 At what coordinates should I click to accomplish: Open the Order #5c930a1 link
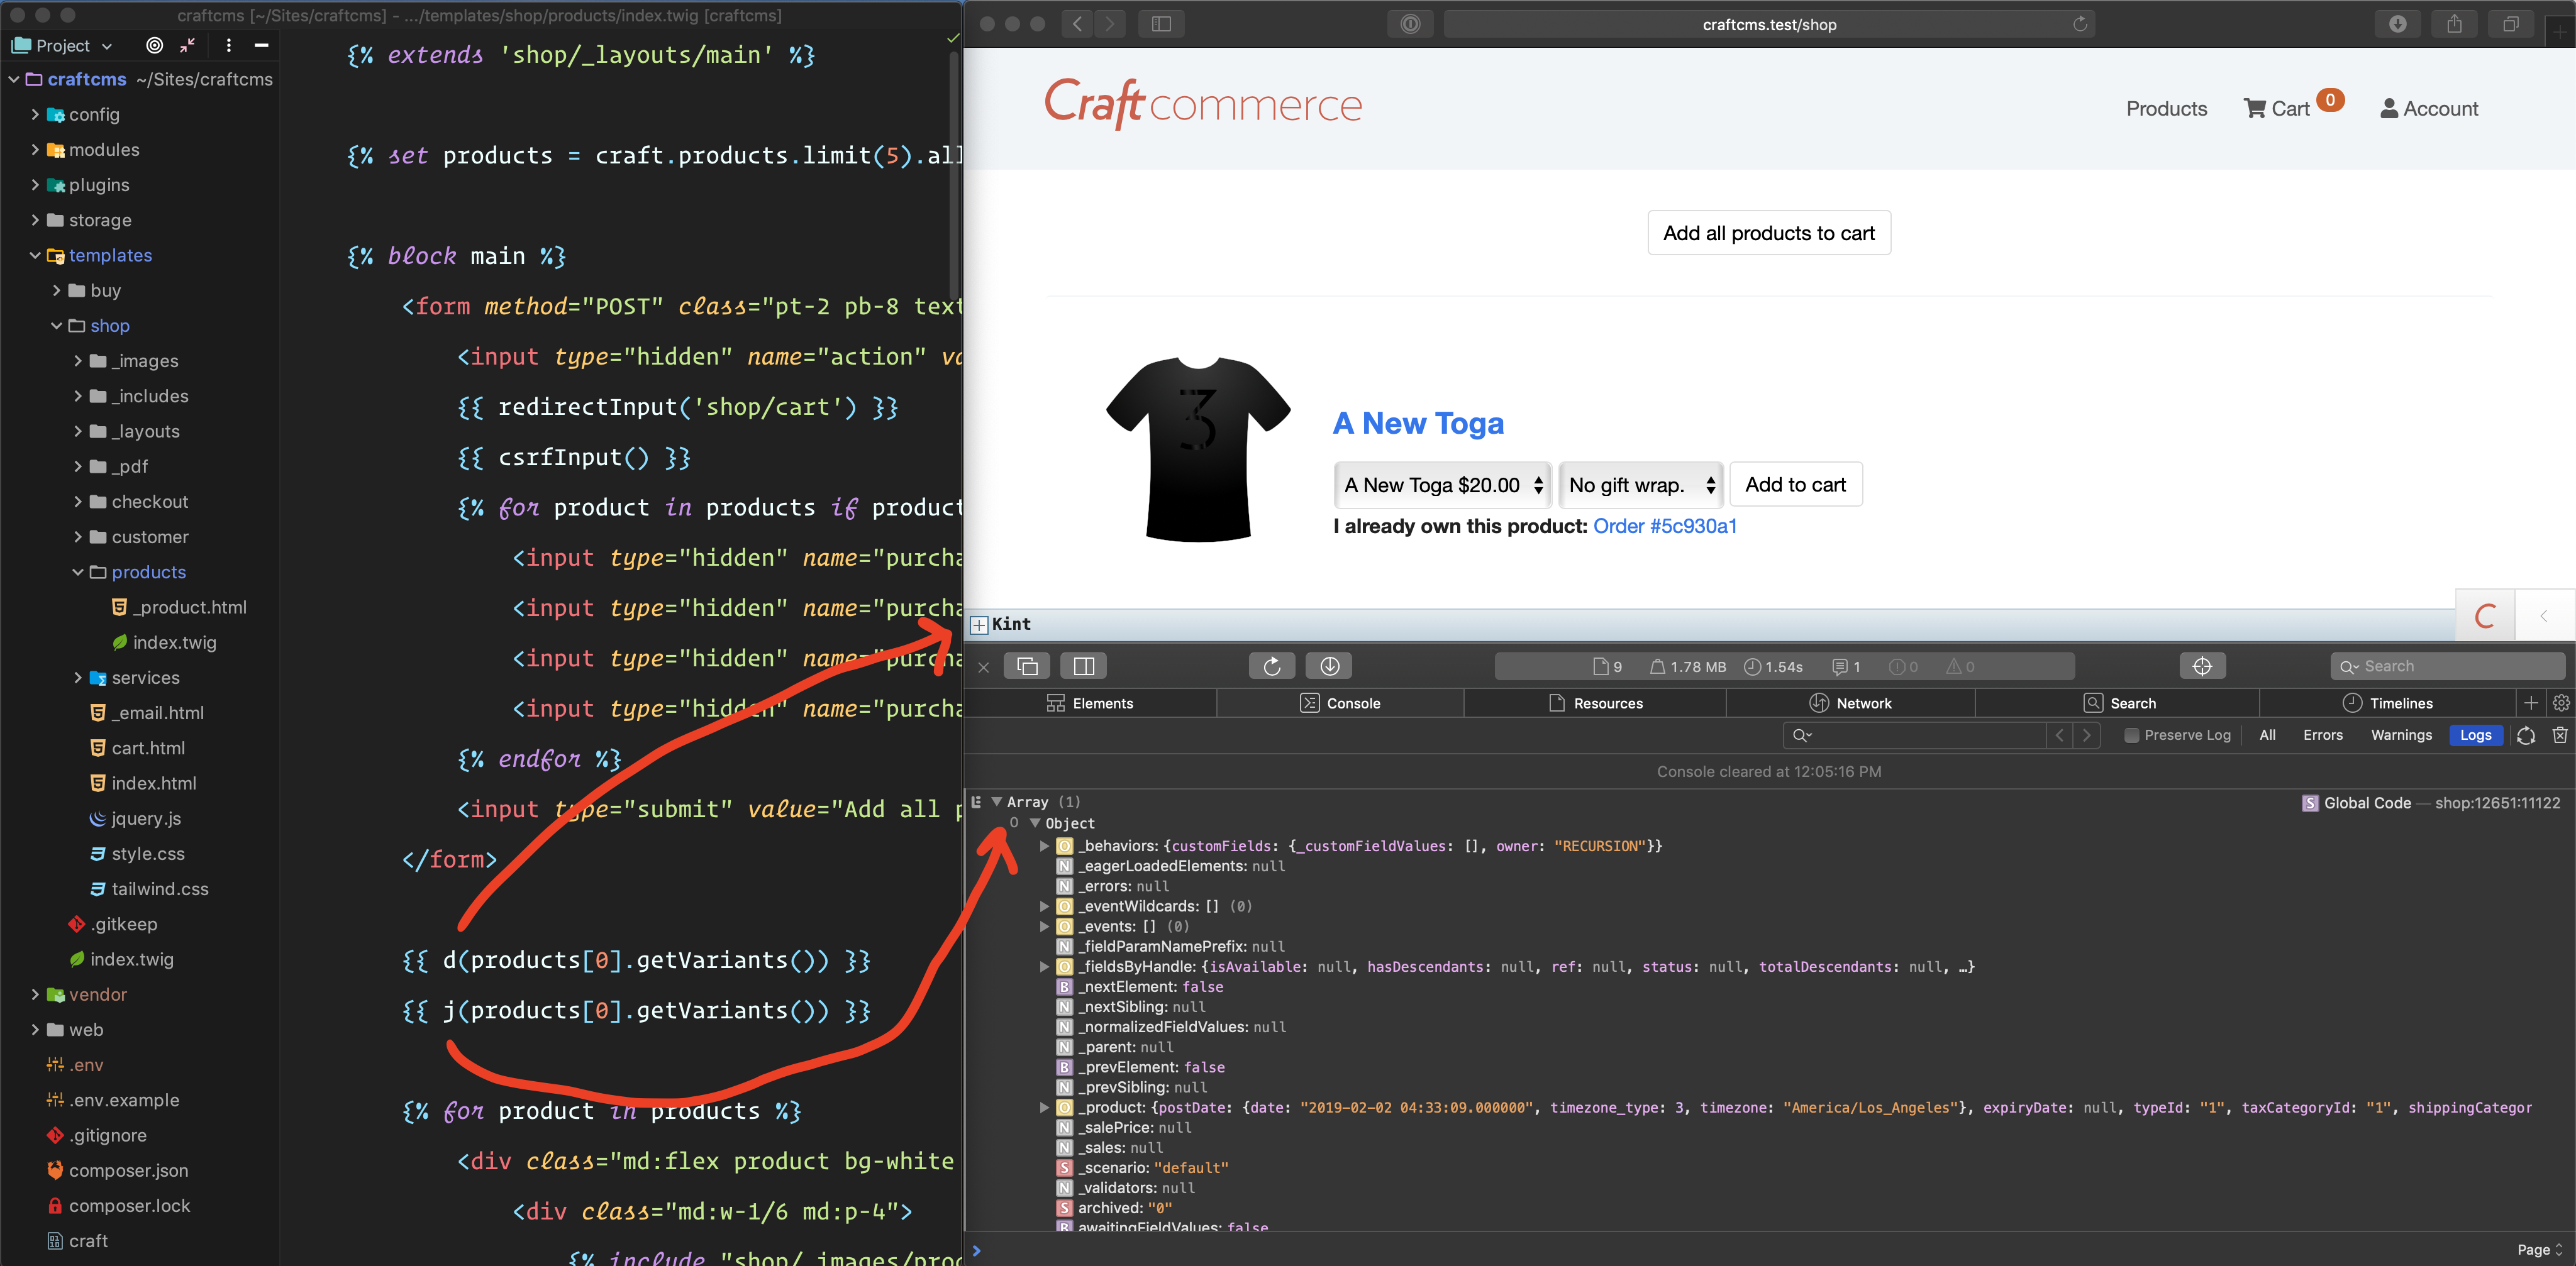pos(1664,527)
